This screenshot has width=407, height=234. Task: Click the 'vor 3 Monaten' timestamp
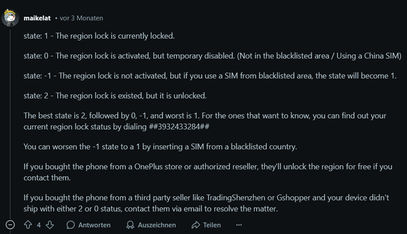(81, 18)
